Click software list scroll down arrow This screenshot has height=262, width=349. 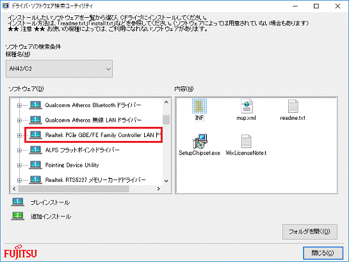[x=166, y=181]
